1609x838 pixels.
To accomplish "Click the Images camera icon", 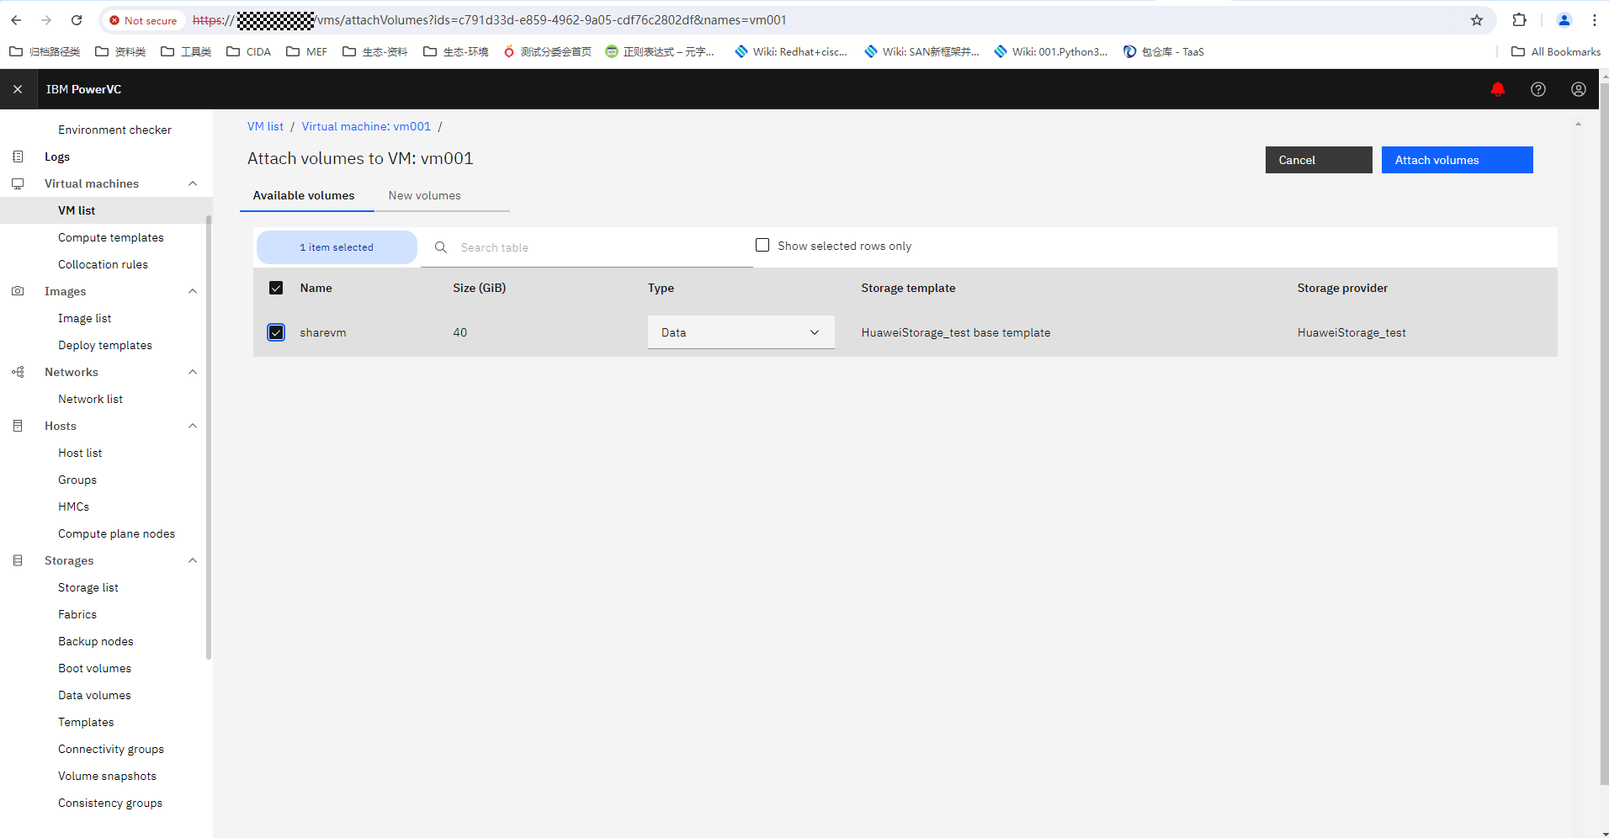I will [18, 291].
